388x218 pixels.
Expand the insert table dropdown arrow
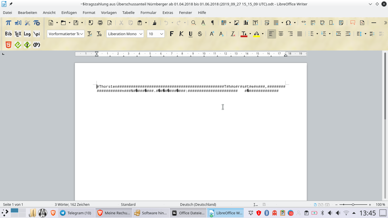point(230,23)
